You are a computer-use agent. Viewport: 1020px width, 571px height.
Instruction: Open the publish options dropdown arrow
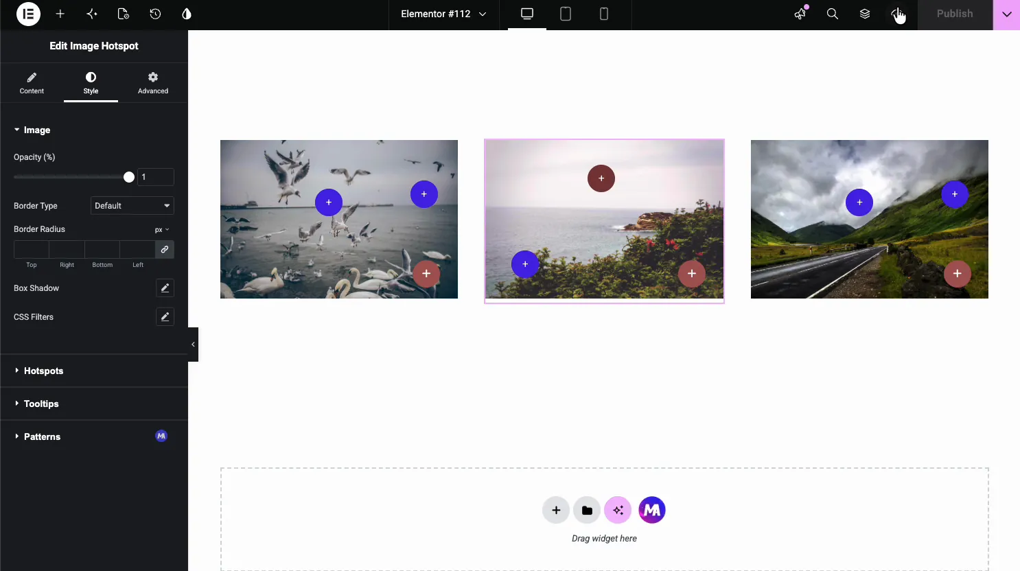click(1006, 14)
